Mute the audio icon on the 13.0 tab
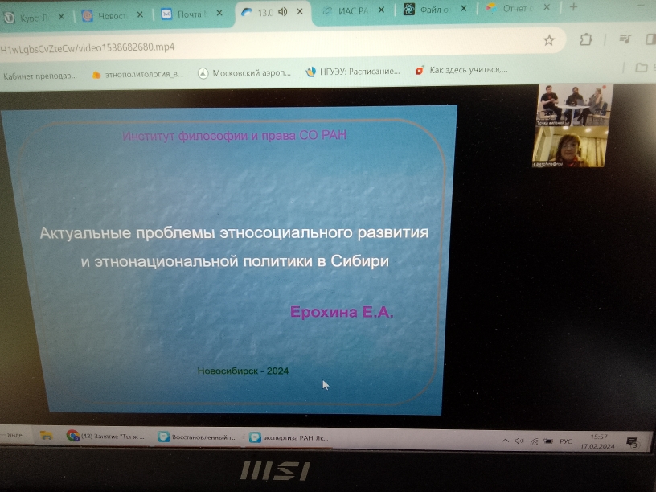656x492 pixels. 284,11
